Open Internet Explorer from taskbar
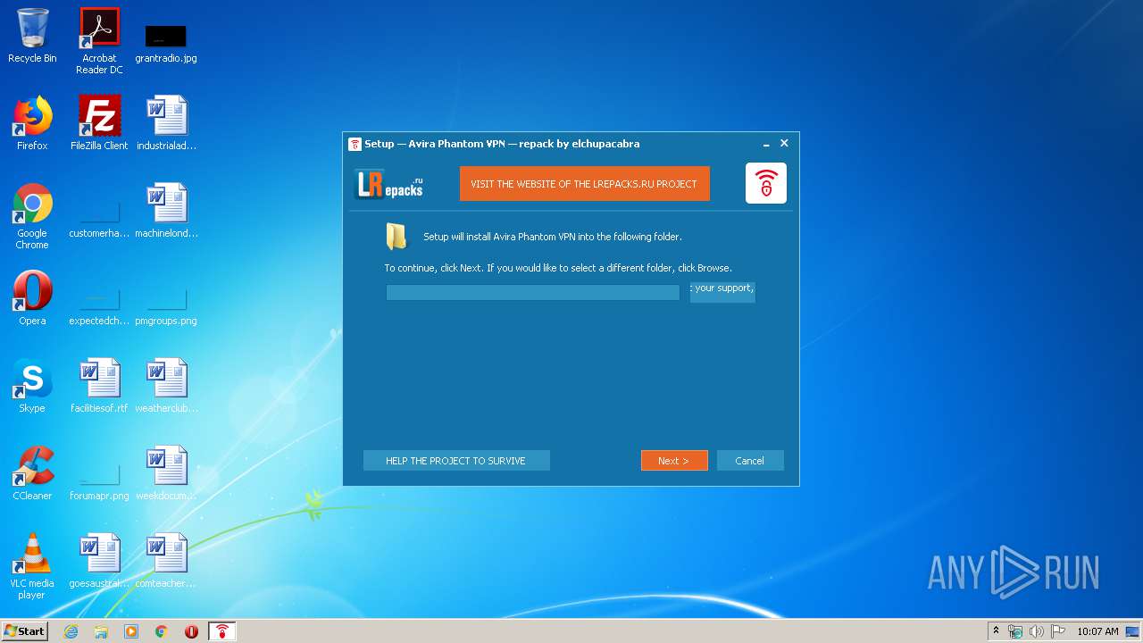1143x643 pixels. pos(71,631)
